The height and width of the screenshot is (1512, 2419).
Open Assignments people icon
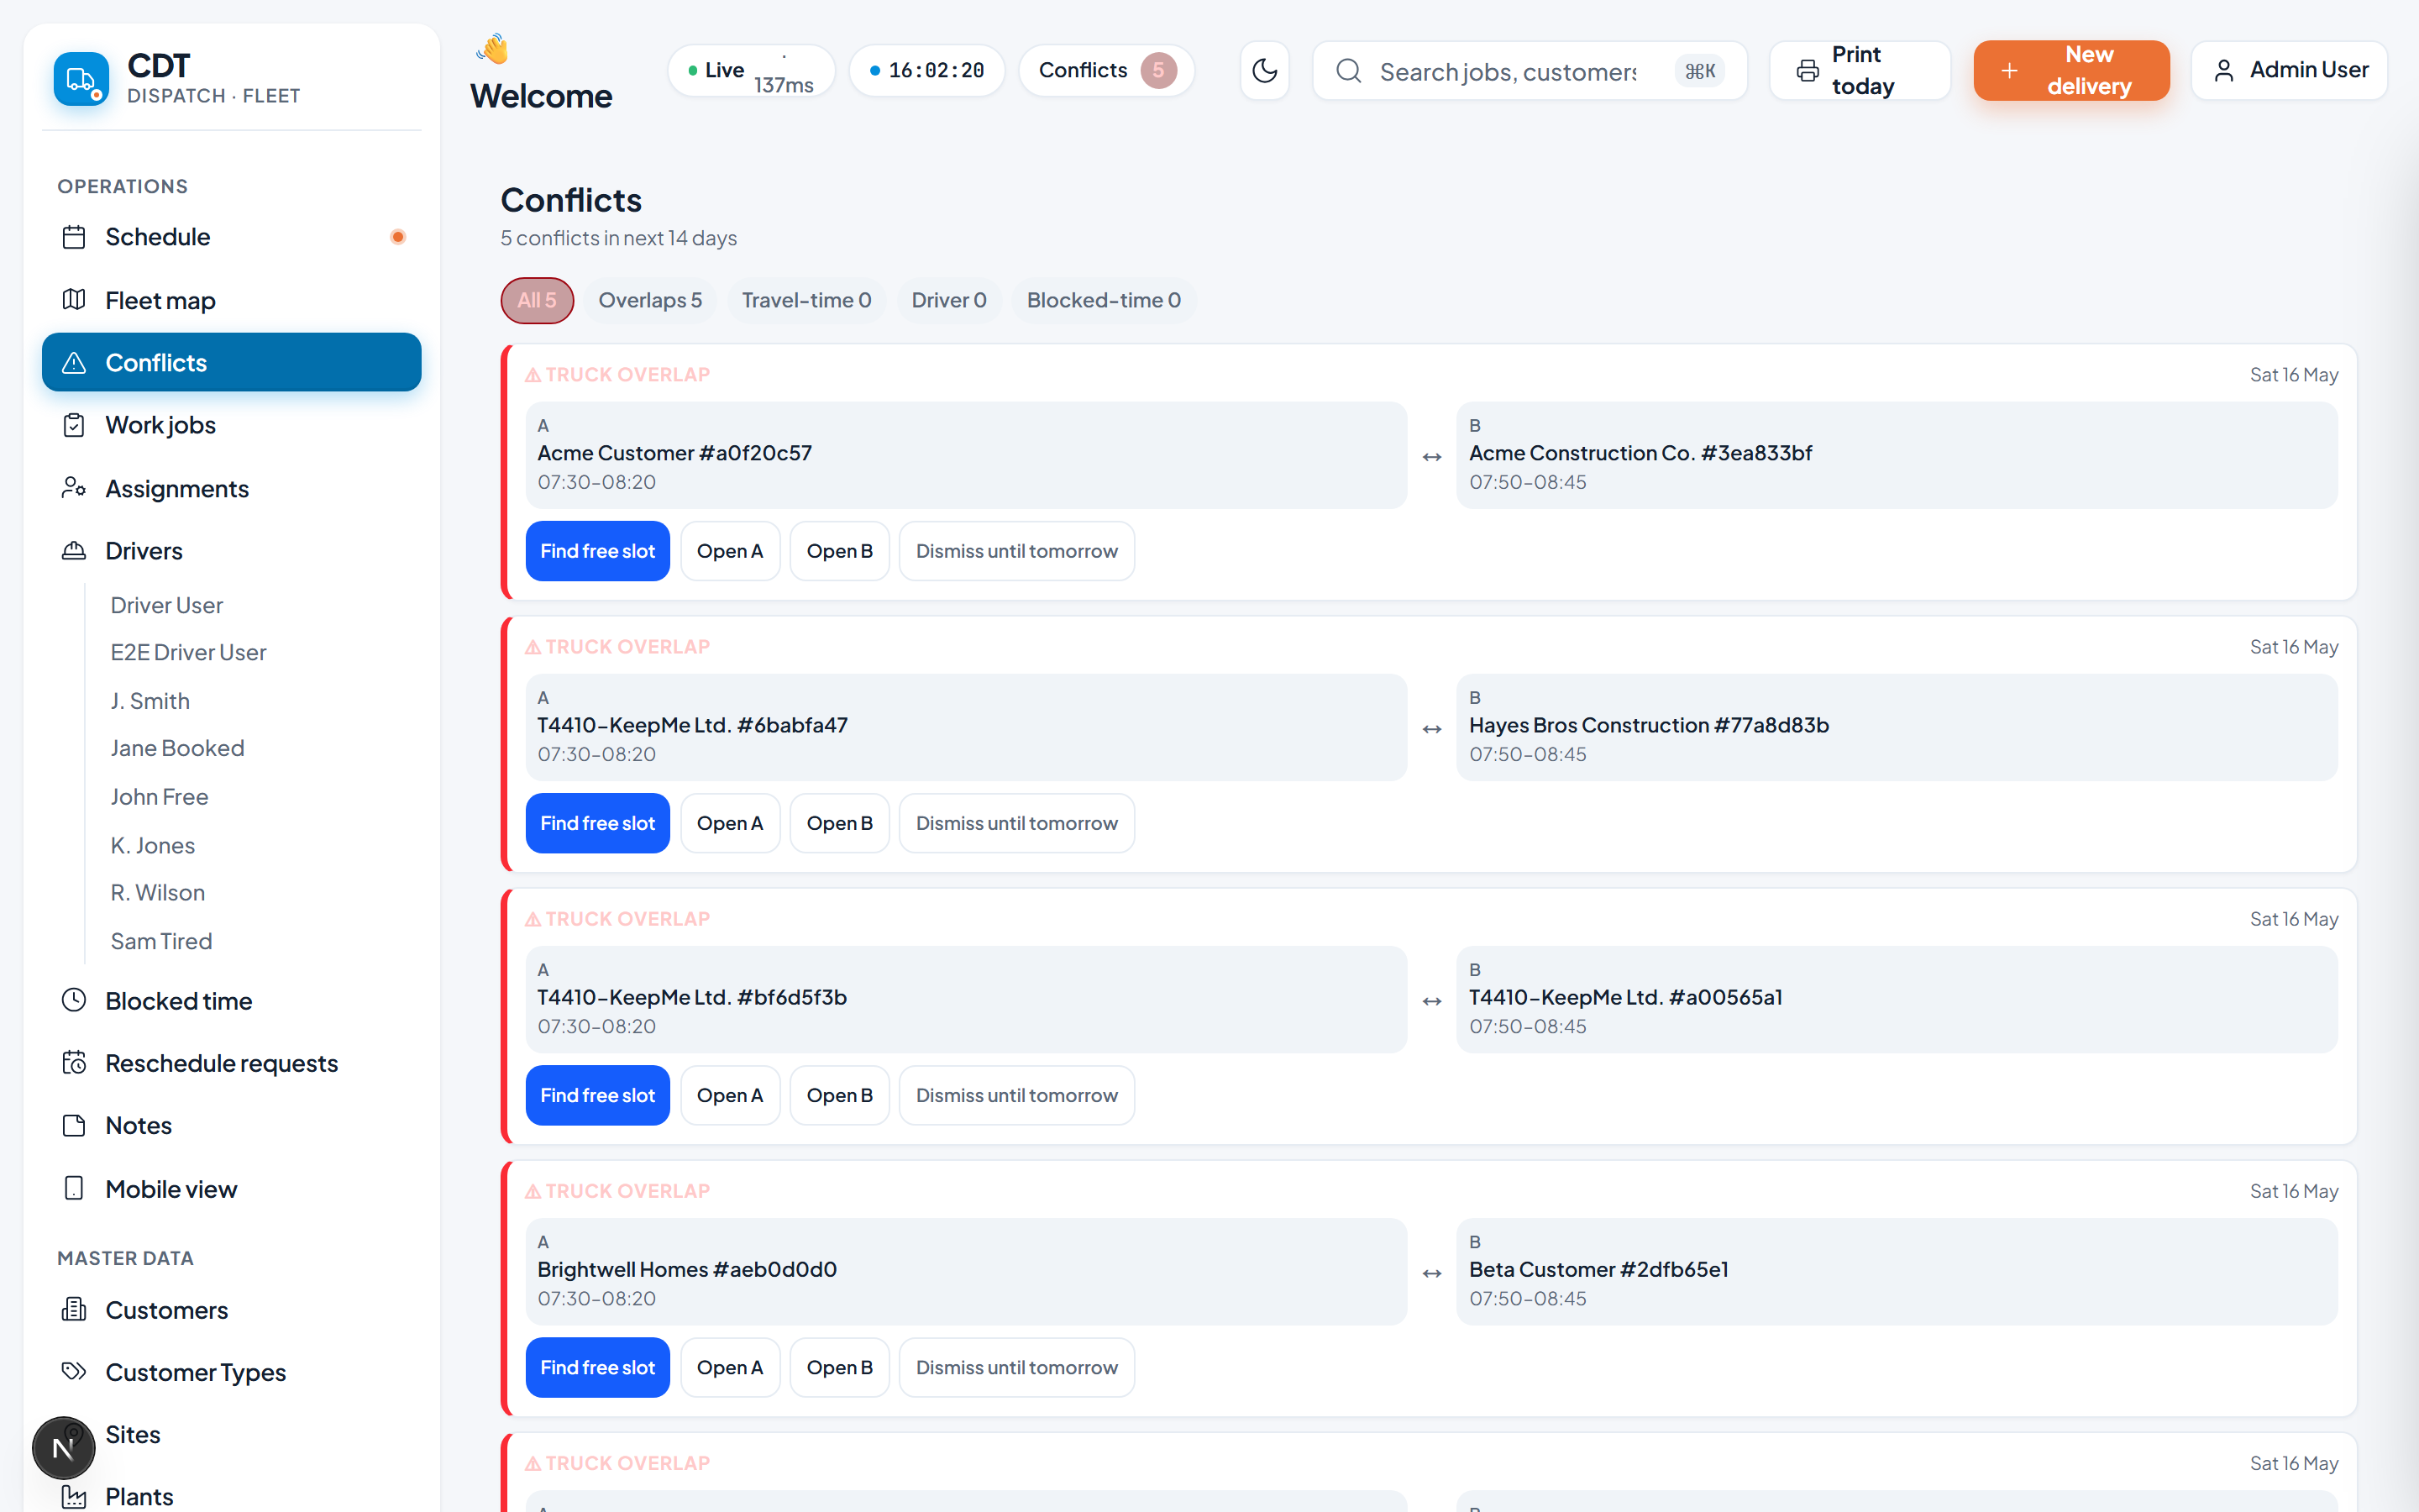74,488
